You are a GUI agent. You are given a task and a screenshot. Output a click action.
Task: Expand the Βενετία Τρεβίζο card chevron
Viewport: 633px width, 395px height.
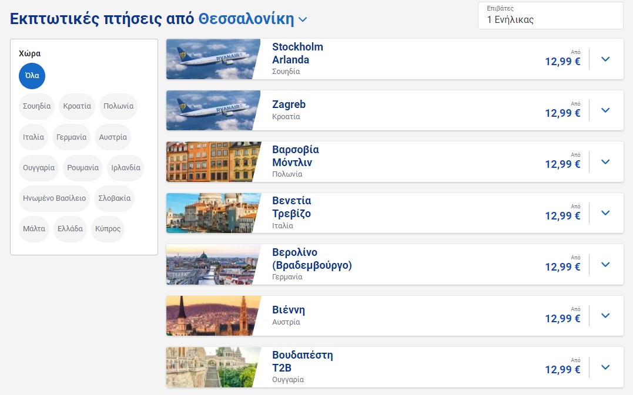coord(605,213)
